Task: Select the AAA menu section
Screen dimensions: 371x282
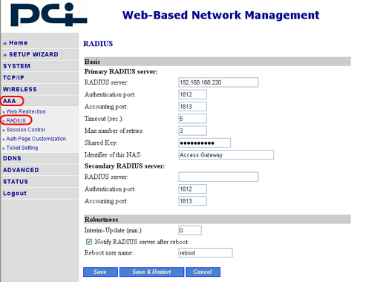Action: click(x=10, y=101)
